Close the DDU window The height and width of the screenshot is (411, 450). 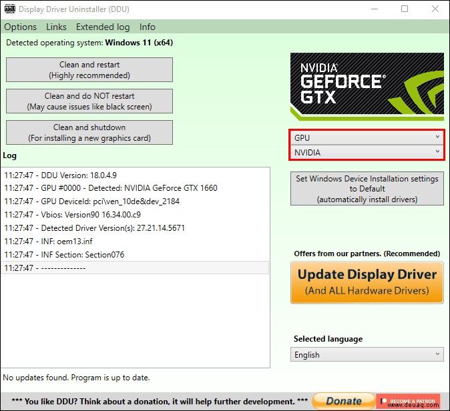pos(435,9)
